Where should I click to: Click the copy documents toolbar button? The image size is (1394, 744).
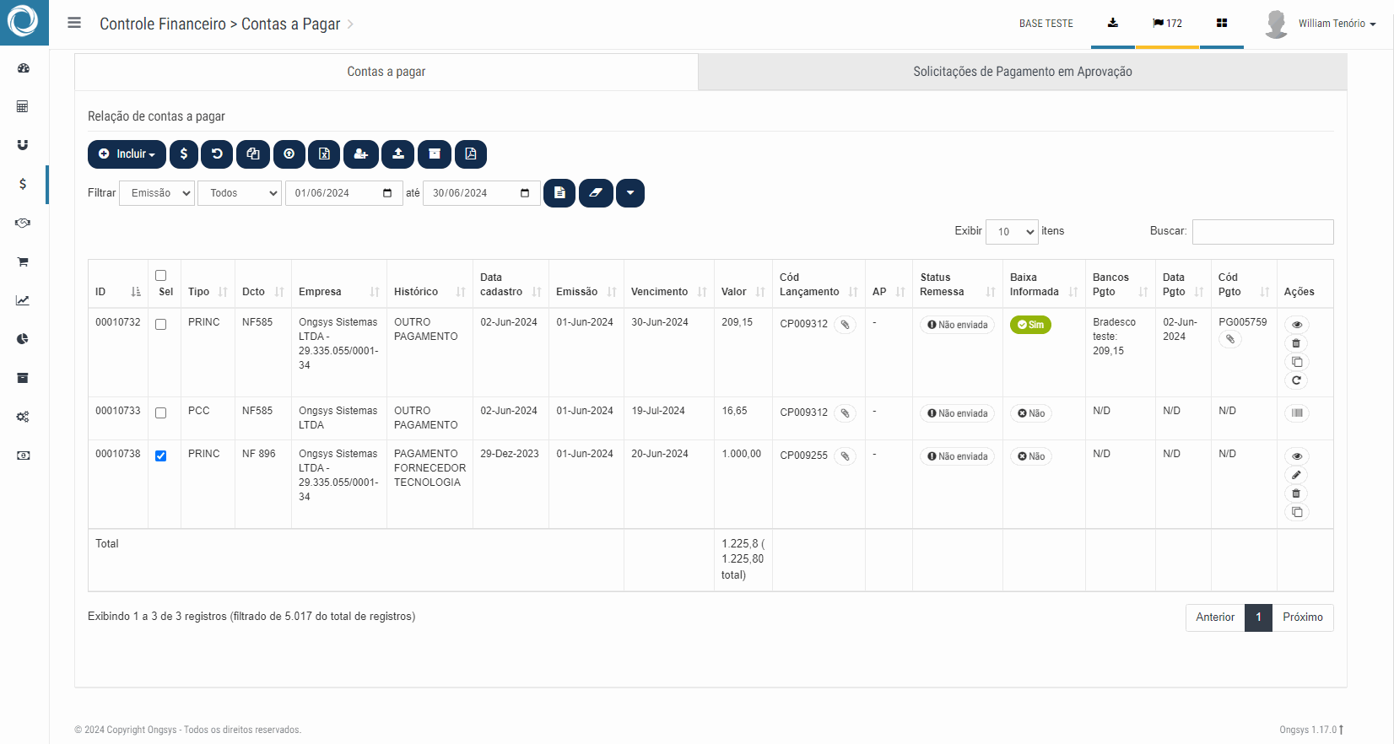[x=253, y=154]
